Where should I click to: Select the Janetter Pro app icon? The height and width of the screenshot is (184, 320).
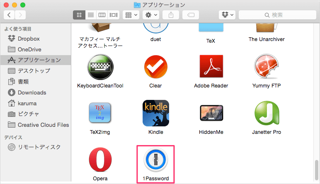click(x=267, y=113)
